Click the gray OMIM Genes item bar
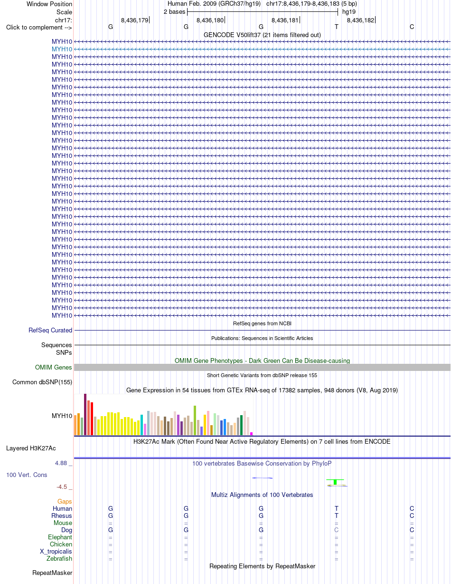 262,367
